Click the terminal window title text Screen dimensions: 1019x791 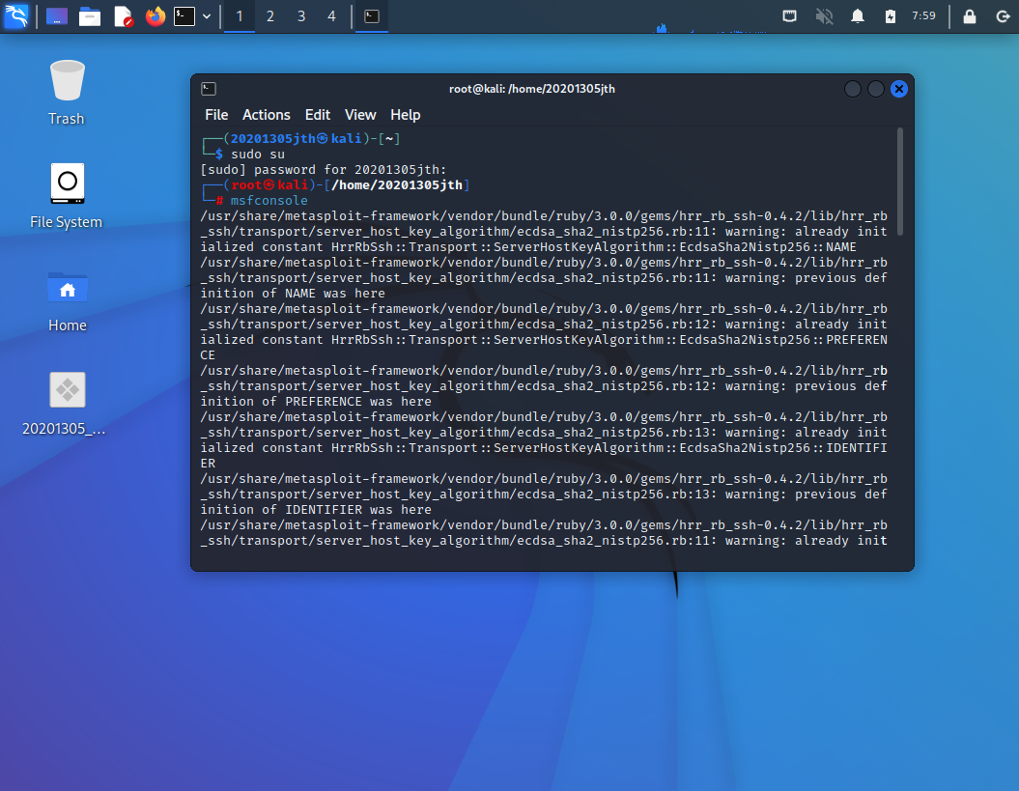[531, 89]
